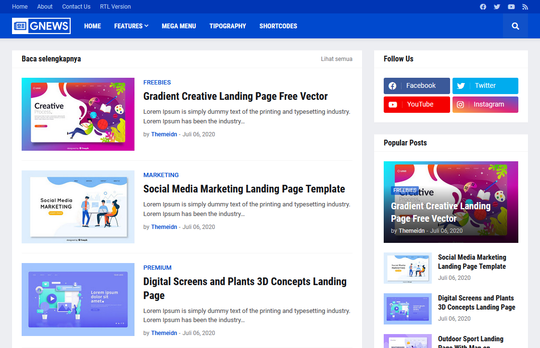Follow on Facebook button
The image size is (540, 348).
point(417,85)
